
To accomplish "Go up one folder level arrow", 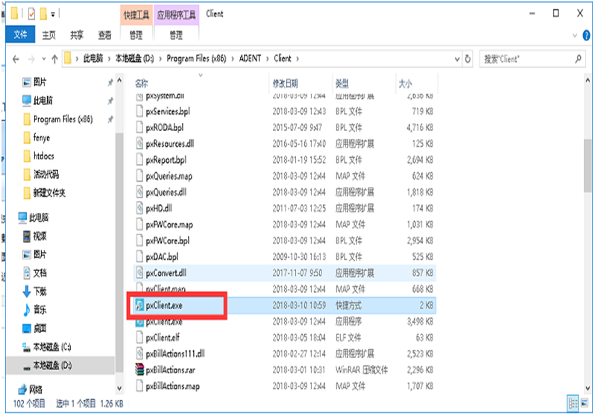I will click(54, 58).
